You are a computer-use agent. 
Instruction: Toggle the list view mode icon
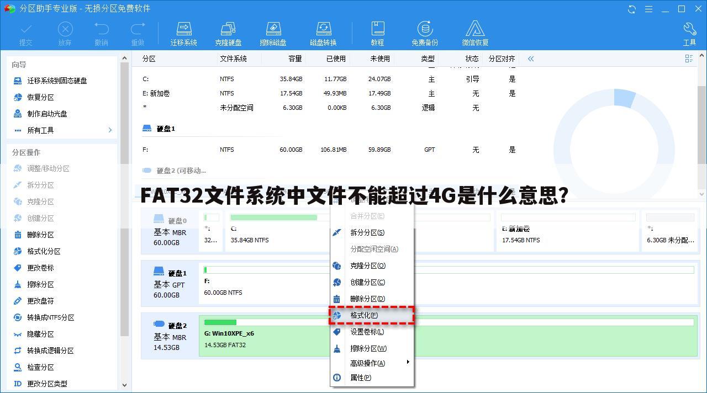click(689, 59)
